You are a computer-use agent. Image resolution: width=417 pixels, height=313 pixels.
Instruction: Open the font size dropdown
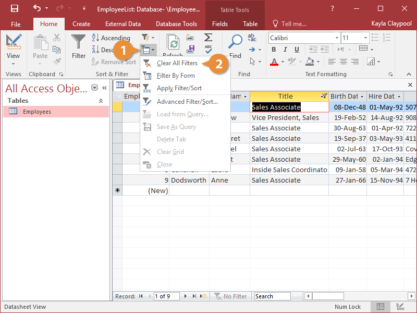(x=365, y=38)
